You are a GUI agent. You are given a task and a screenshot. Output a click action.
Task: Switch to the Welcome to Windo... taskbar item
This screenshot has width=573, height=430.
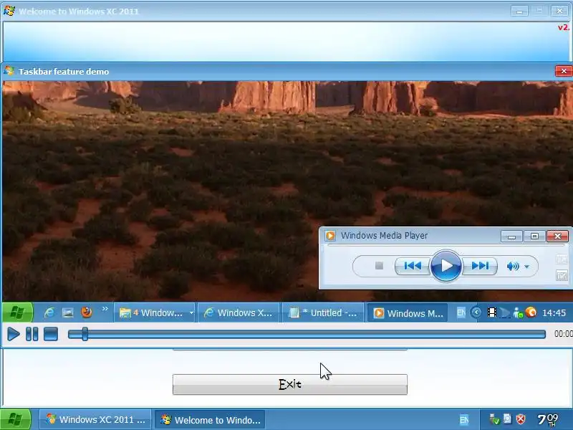tap(210, 420)
